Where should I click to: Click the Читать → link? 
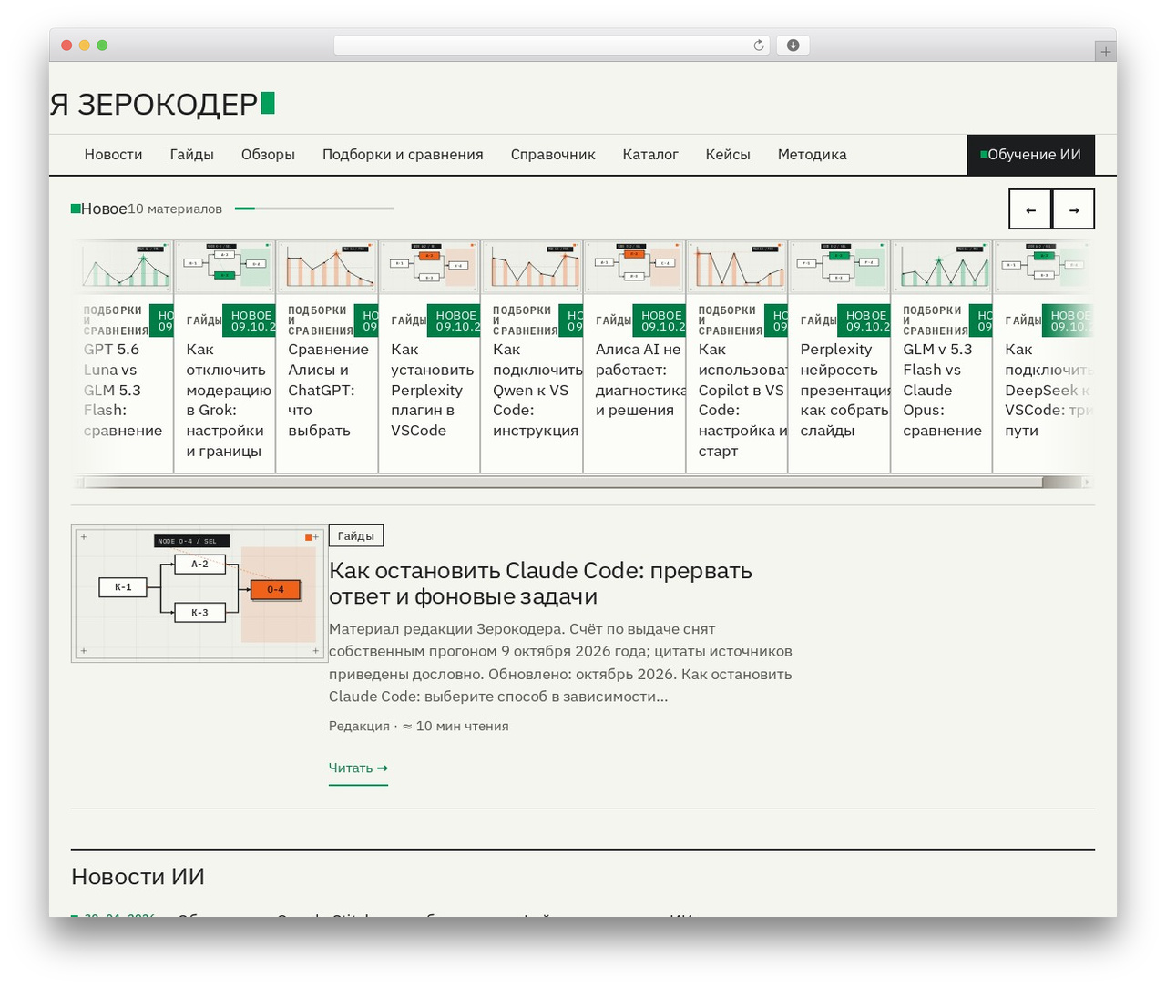pos(358,768)
